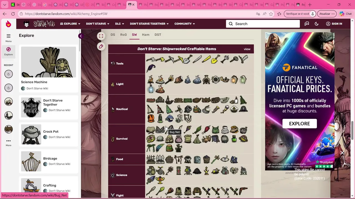355x199 pixels.
Task: Open the sidebar Menu button
Action: [x=9, y=38]
